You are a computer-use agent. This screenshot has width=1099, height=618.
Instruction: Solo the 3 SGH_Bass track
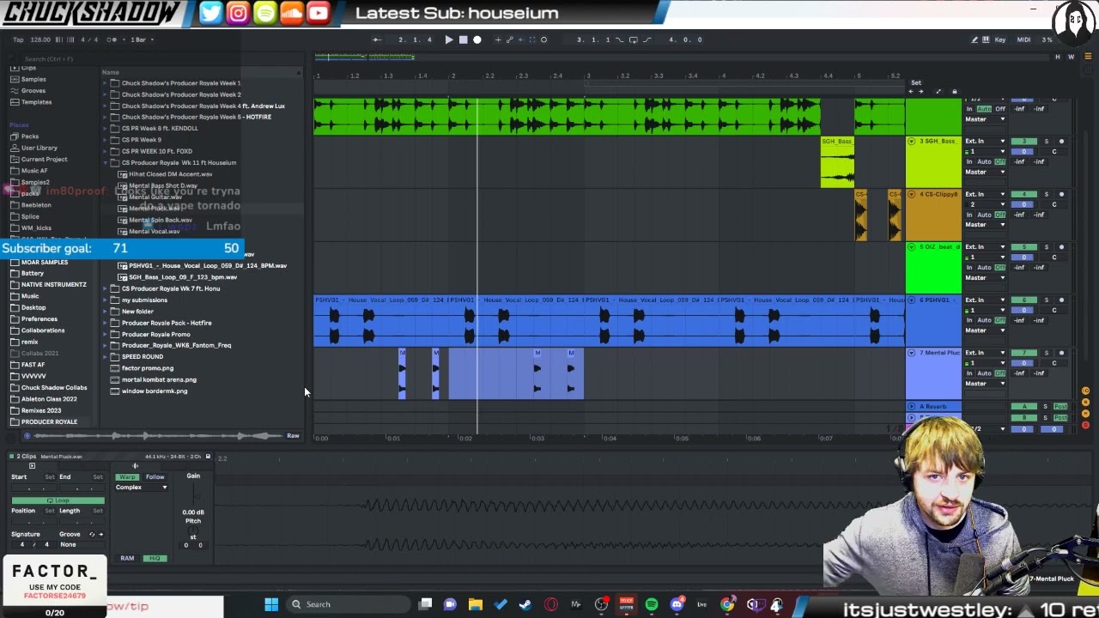(1046, 142)
